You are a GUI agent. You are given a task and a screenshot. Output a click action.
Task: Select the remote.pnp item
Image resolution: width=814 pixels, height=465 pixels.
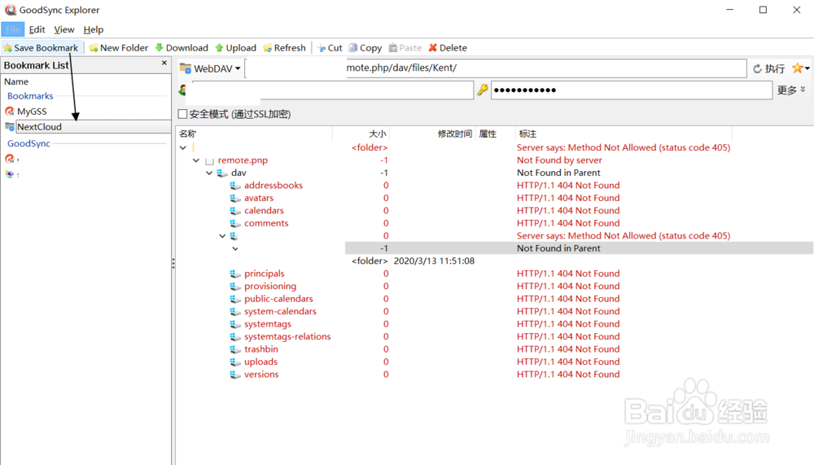pyautogui.click(x=243, y=160)
